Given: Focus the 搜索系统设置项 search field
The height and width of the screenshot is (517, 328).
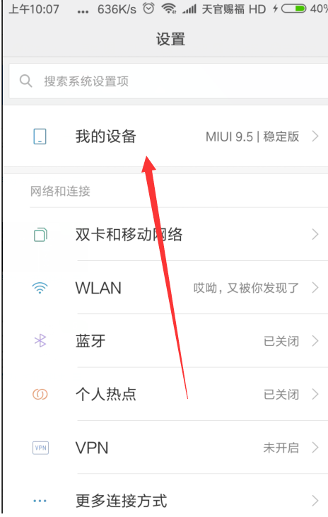Looking at the screenshot, I should [168, 81].
